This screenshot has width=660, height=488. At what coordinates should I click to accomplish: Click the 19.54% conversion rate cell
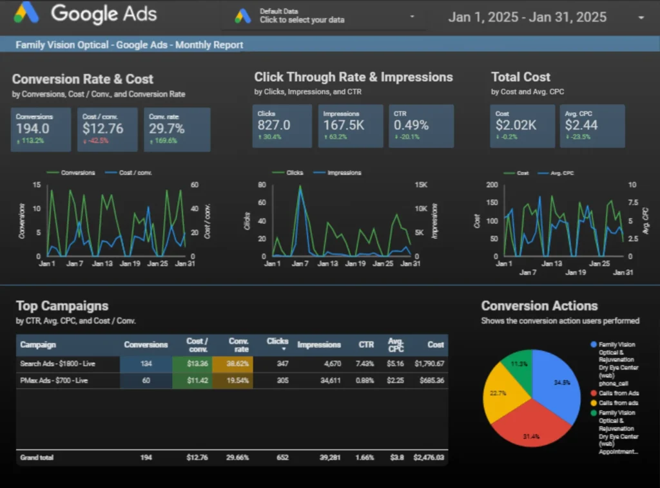tap(233, 380)
